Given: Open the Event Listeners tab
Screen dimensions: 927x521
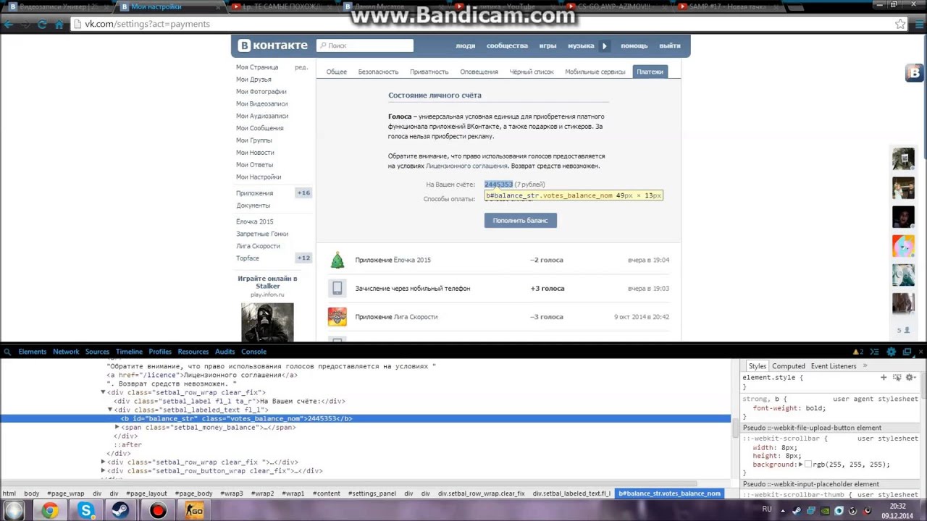Looking at the screenshot, I should click(834, 366).
